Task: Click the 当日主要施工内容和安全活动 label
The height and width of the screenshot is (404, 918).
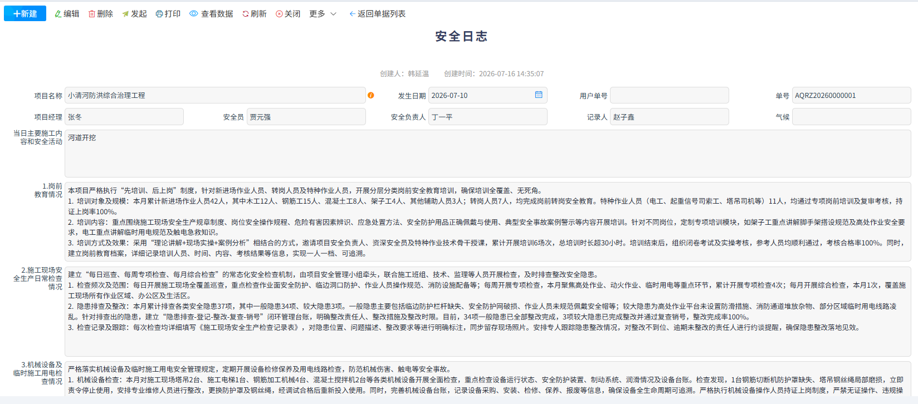Action: [38, 137]
